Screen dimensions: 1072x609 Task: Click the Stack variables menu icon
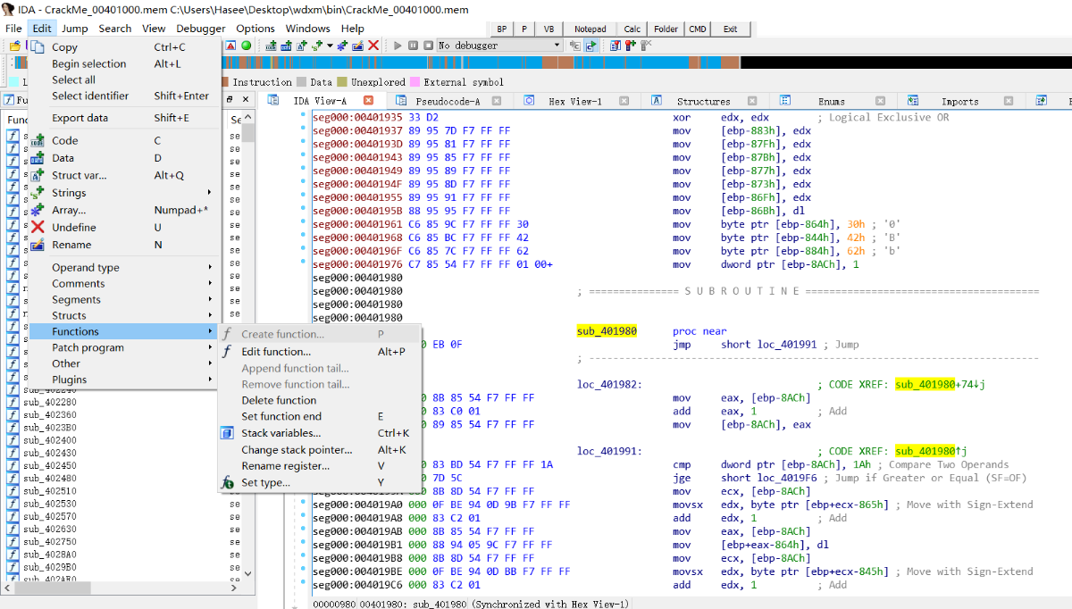click(228, 433)
